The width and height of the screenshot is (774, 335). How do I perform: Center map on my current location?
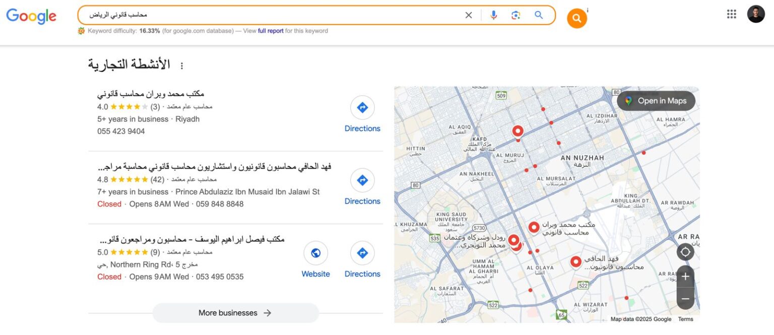(685, 252)
